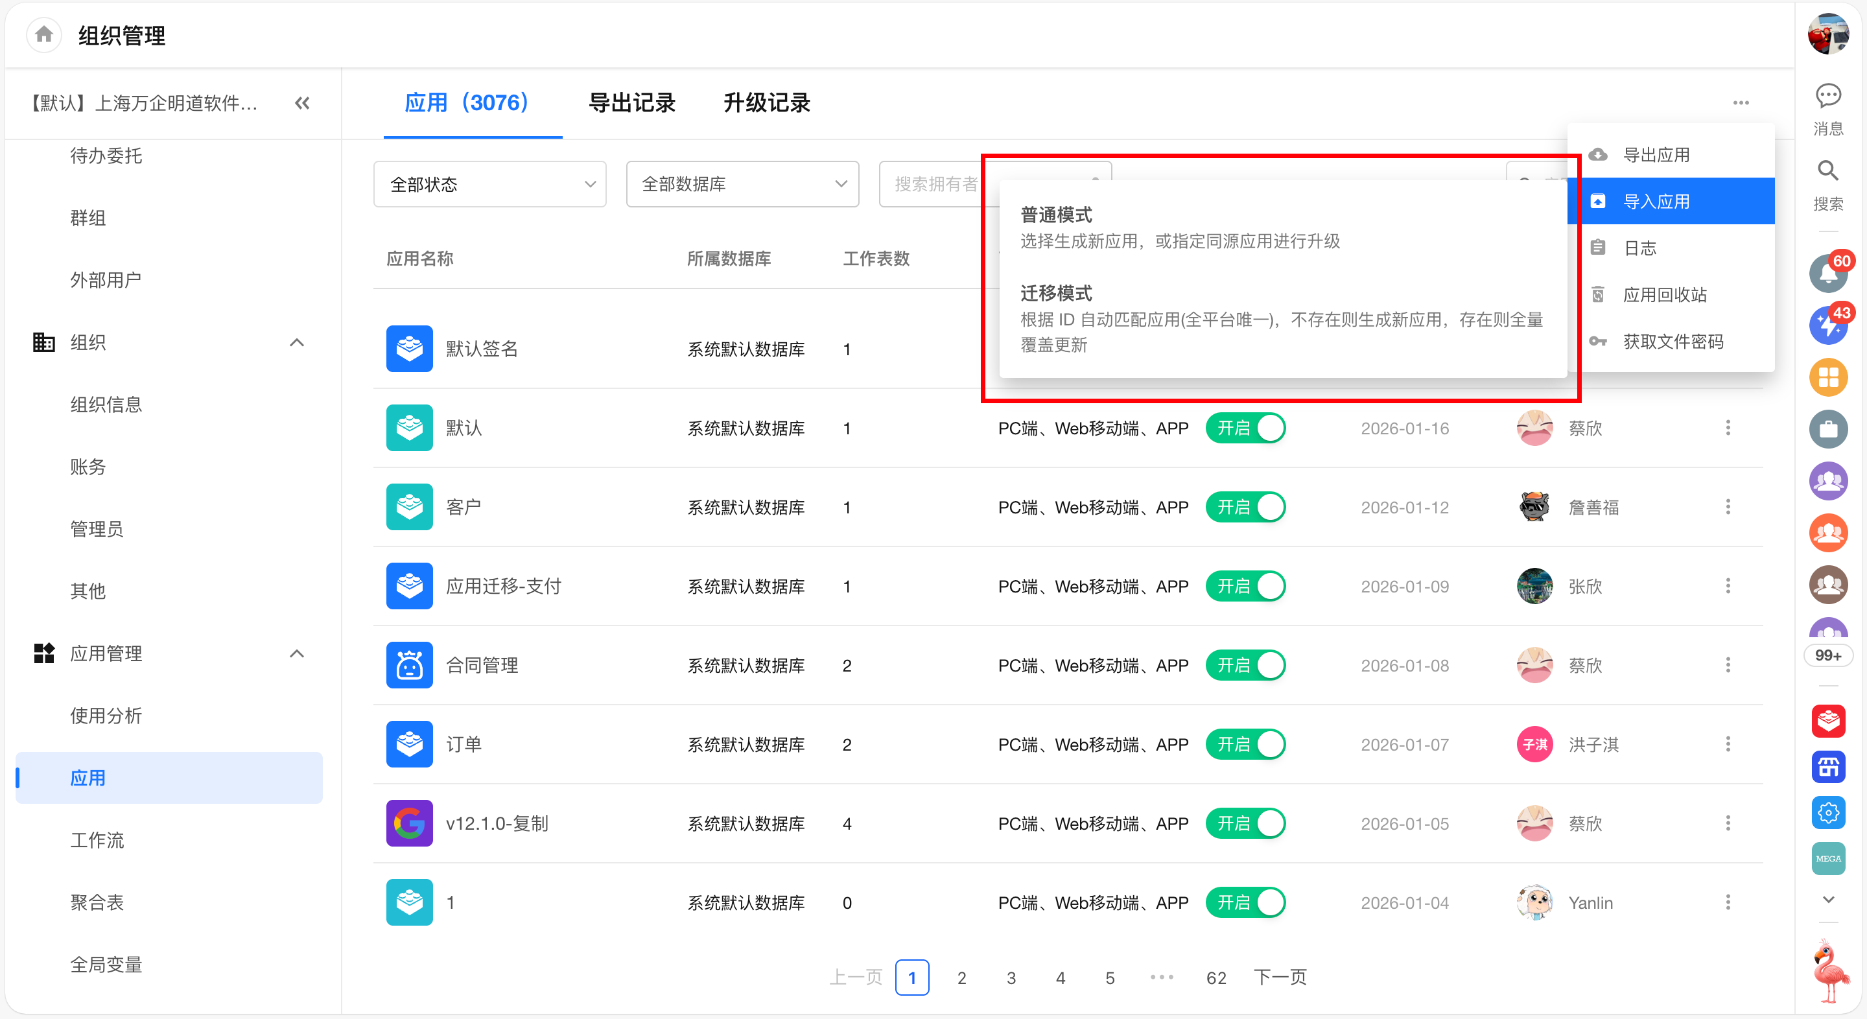
Task: Open notifications bell with 60 badge
Action: [x=1827, y=274]
